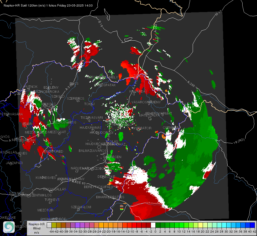Click the BALMAZÚJVÁROS label
The height and width of the screenshot is (236, 257).
pyautogui.click(x=93, y=151)
